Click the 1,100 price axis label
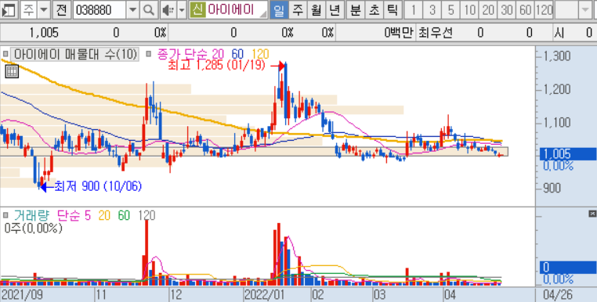 coord(557,123)
